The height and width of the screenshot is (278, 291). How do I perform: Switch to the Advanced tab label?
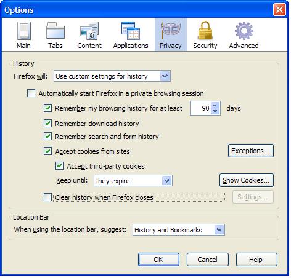pyautogui.click(x=244, y=46)
